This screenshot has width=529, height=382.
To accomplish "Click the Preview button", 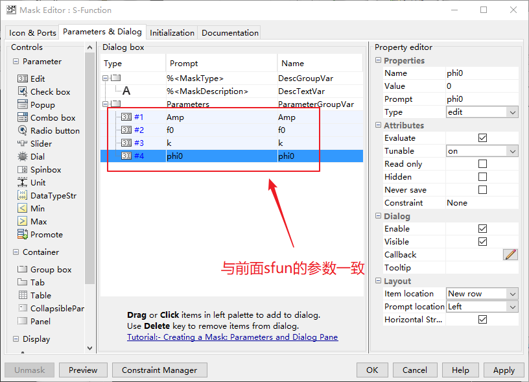I will pos(83,370).
